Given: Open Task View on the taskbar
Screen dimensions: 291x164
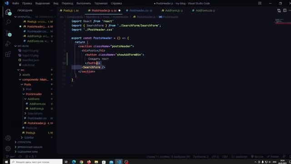Looking at the screenshot, I should click(x=66, y=162).
